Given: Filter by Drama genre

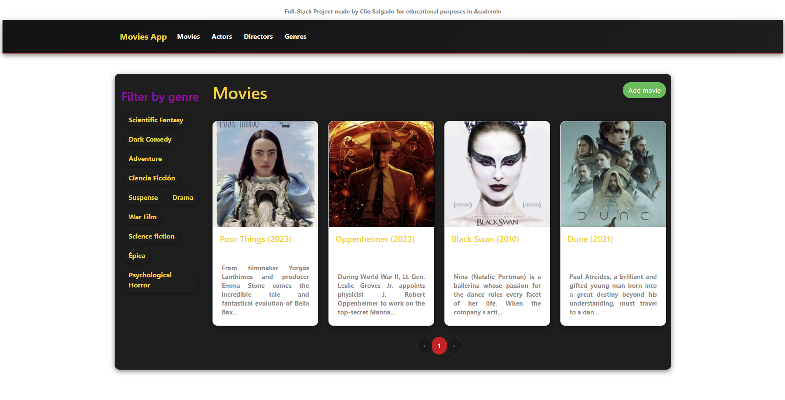Looking at the screenshot, I should coord(183,198).
